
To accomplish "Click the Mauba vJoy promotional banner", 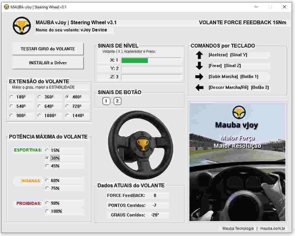I will pos(238,161).
